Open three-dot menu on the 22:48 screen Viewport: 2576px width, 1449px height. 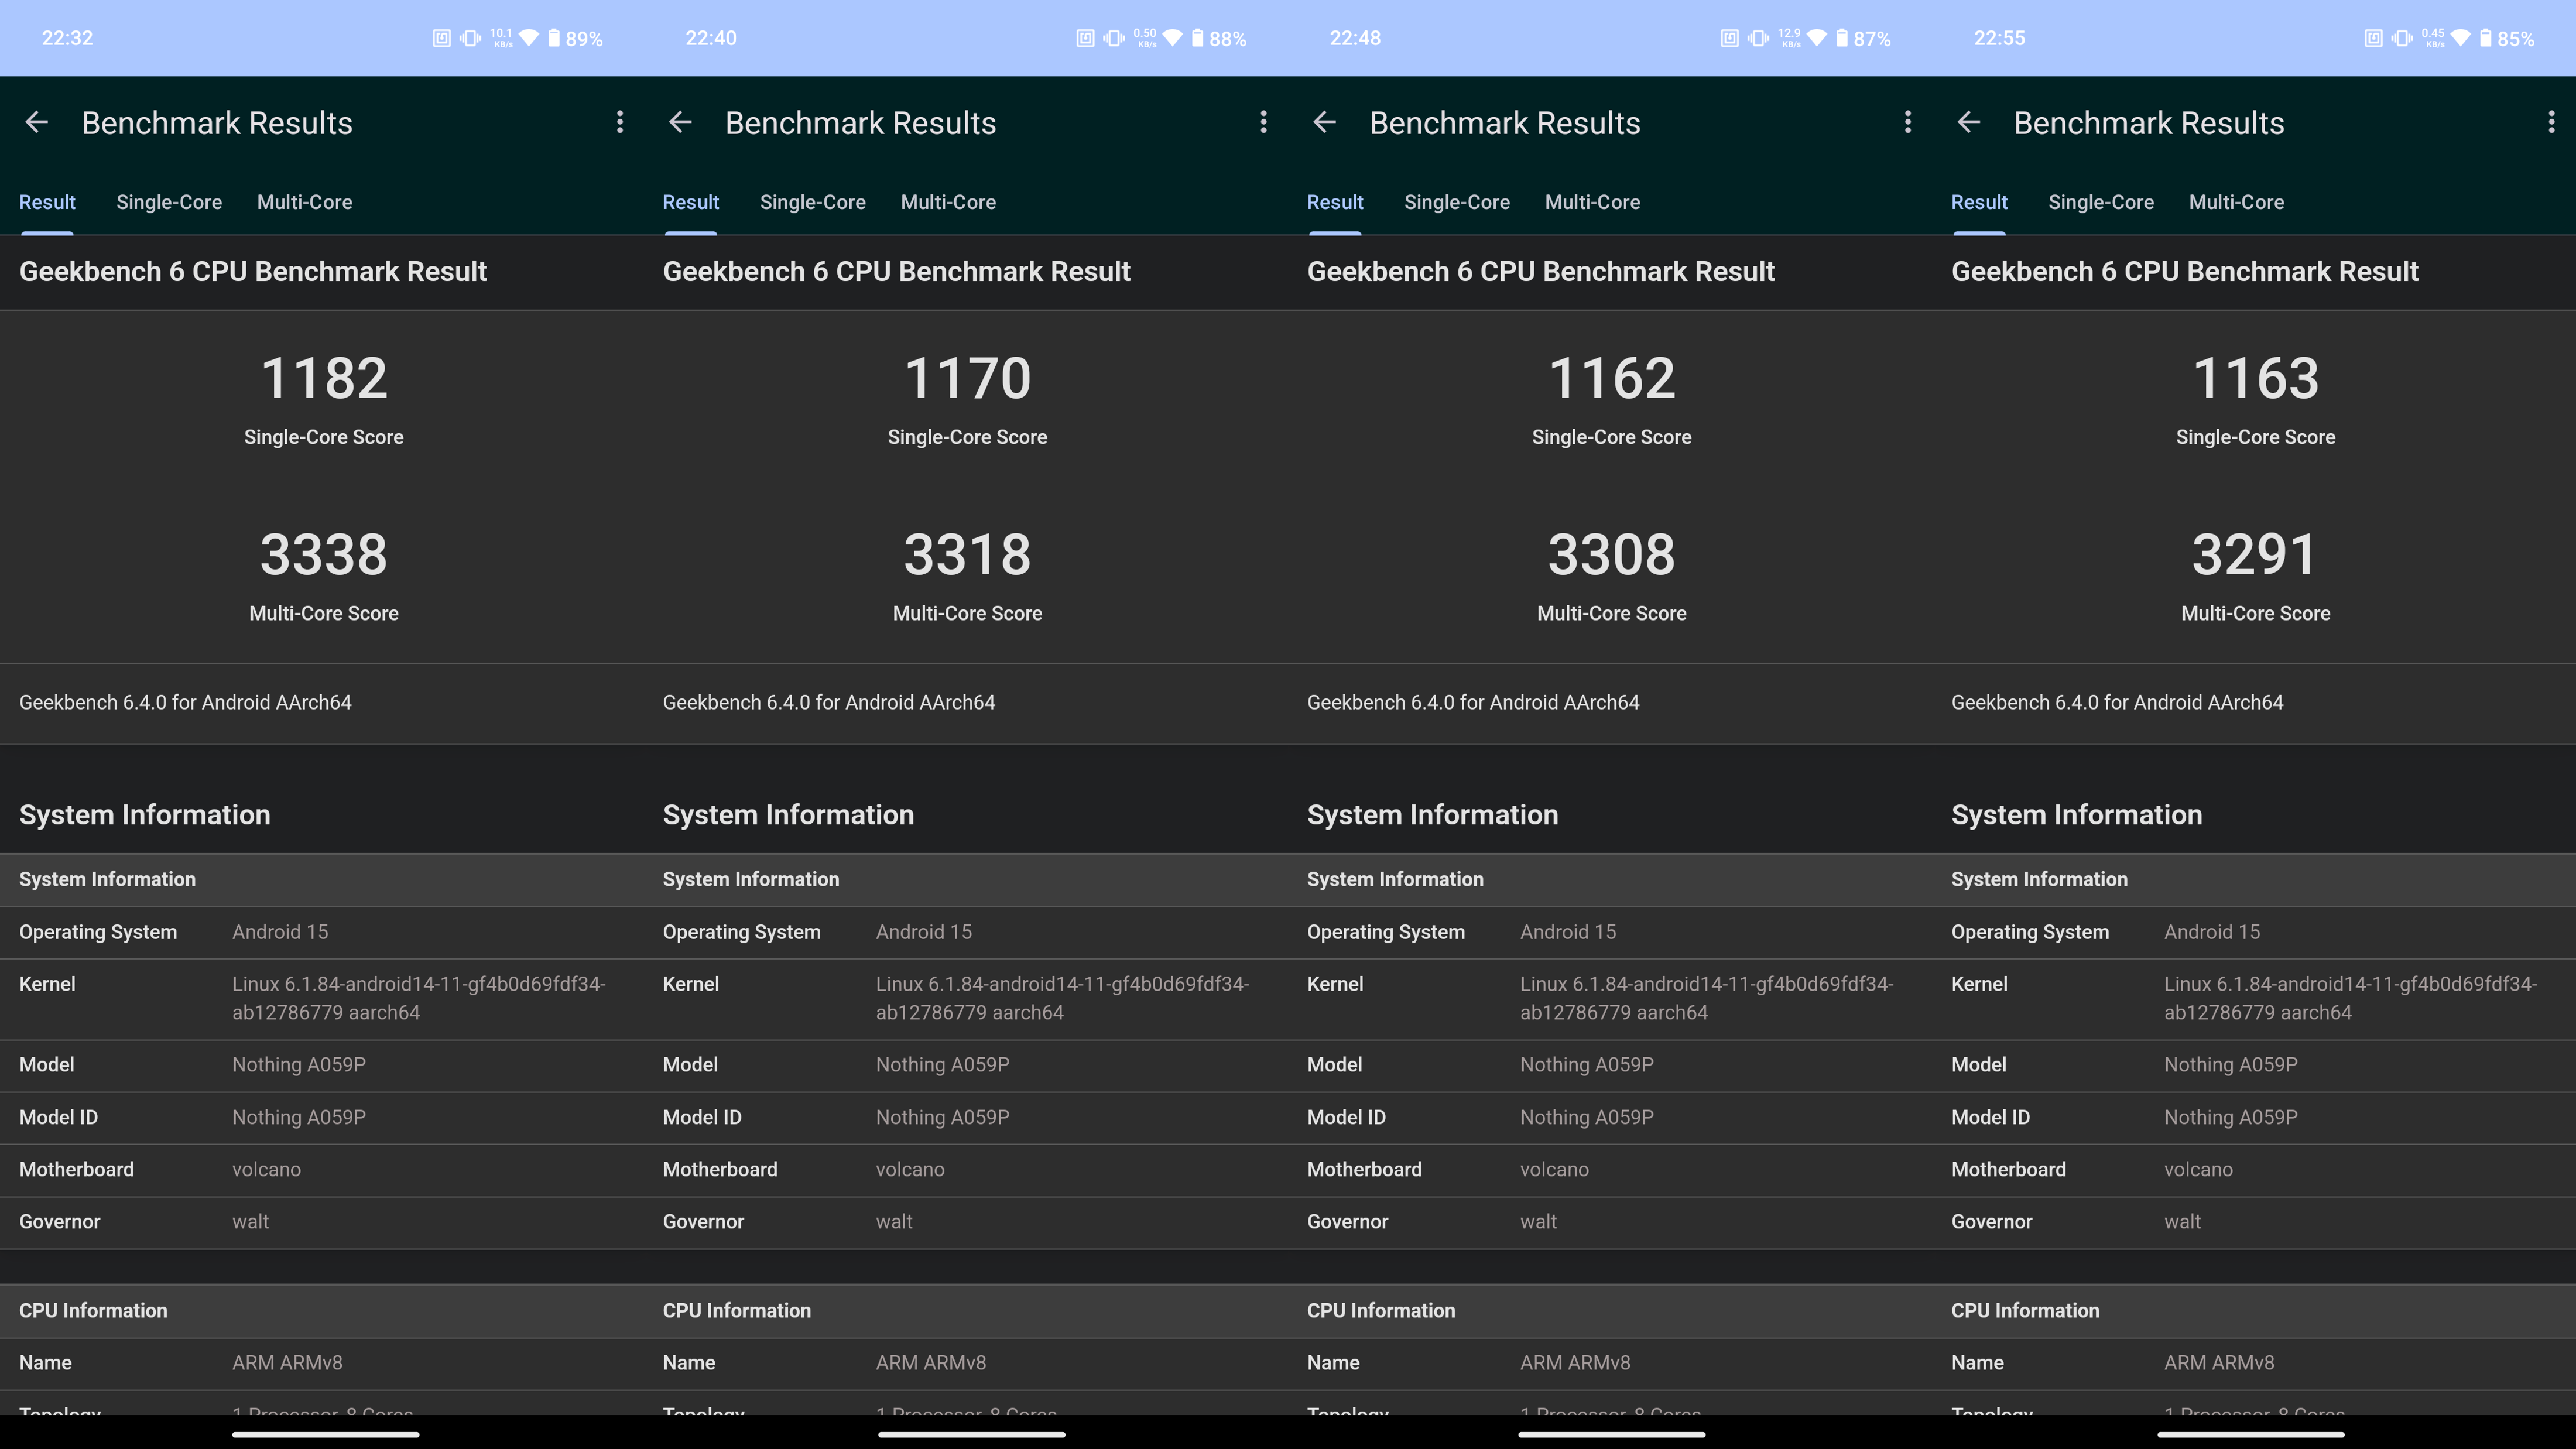(x=1907, y=122)
